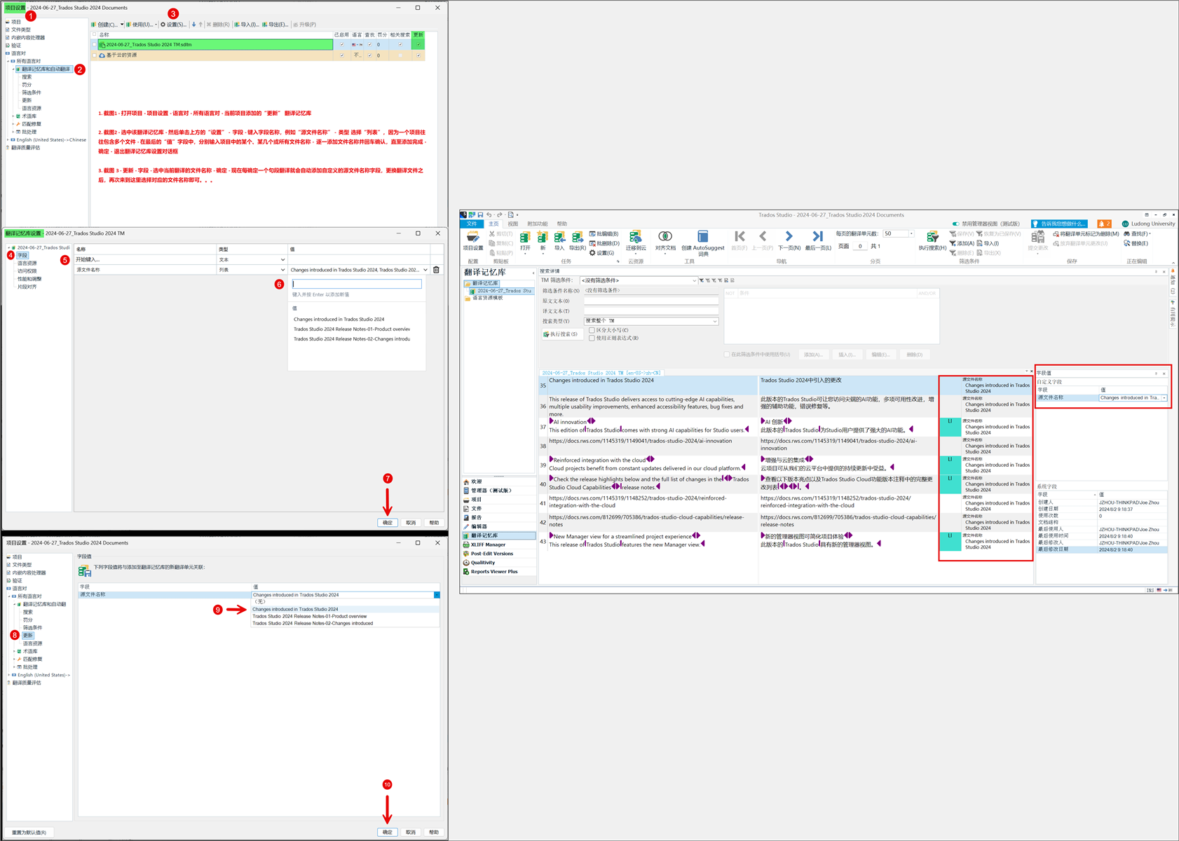Open type dropdown showing 列表
The height and width of the screenshot is (841, 1179).
(282, 270)
